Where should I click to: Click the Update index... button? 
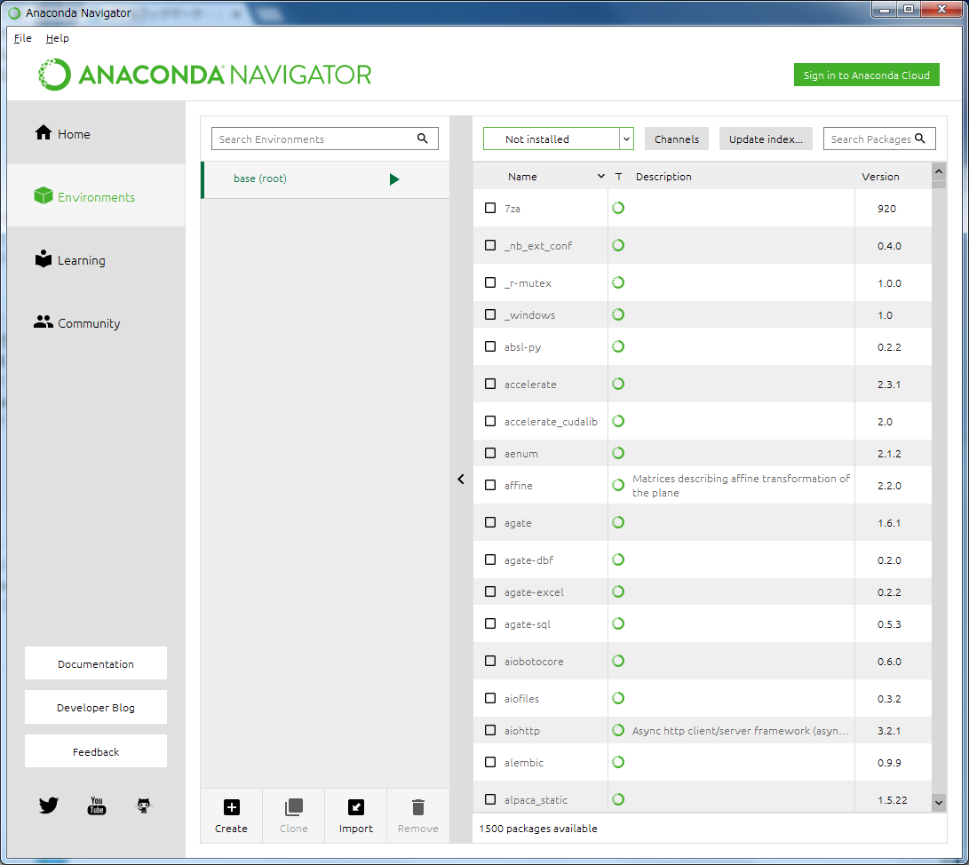pyautogui.click(x=766, y=139)
